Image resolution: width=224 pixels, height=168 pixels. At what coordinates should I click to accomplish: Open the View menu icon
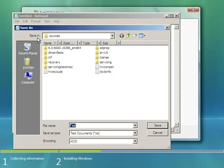tap(142, 36)
